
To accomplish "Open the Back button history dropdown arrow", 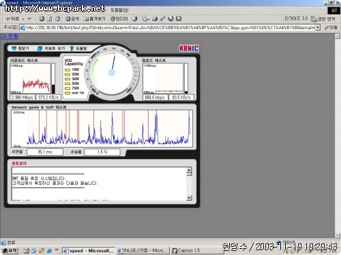I will coord(23,19).
